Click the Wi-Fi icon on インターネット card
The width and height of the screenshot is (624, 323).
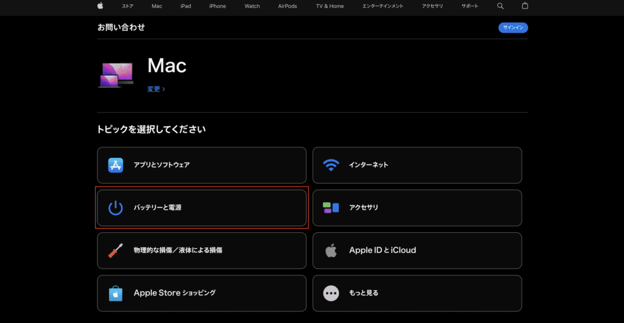[331, 165]
